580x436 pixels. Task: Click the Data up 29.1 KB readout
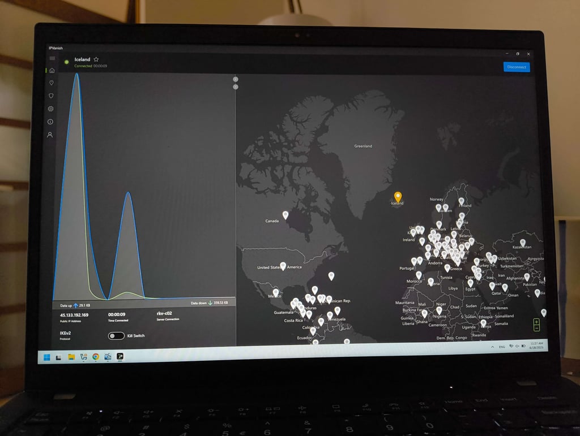75,305
